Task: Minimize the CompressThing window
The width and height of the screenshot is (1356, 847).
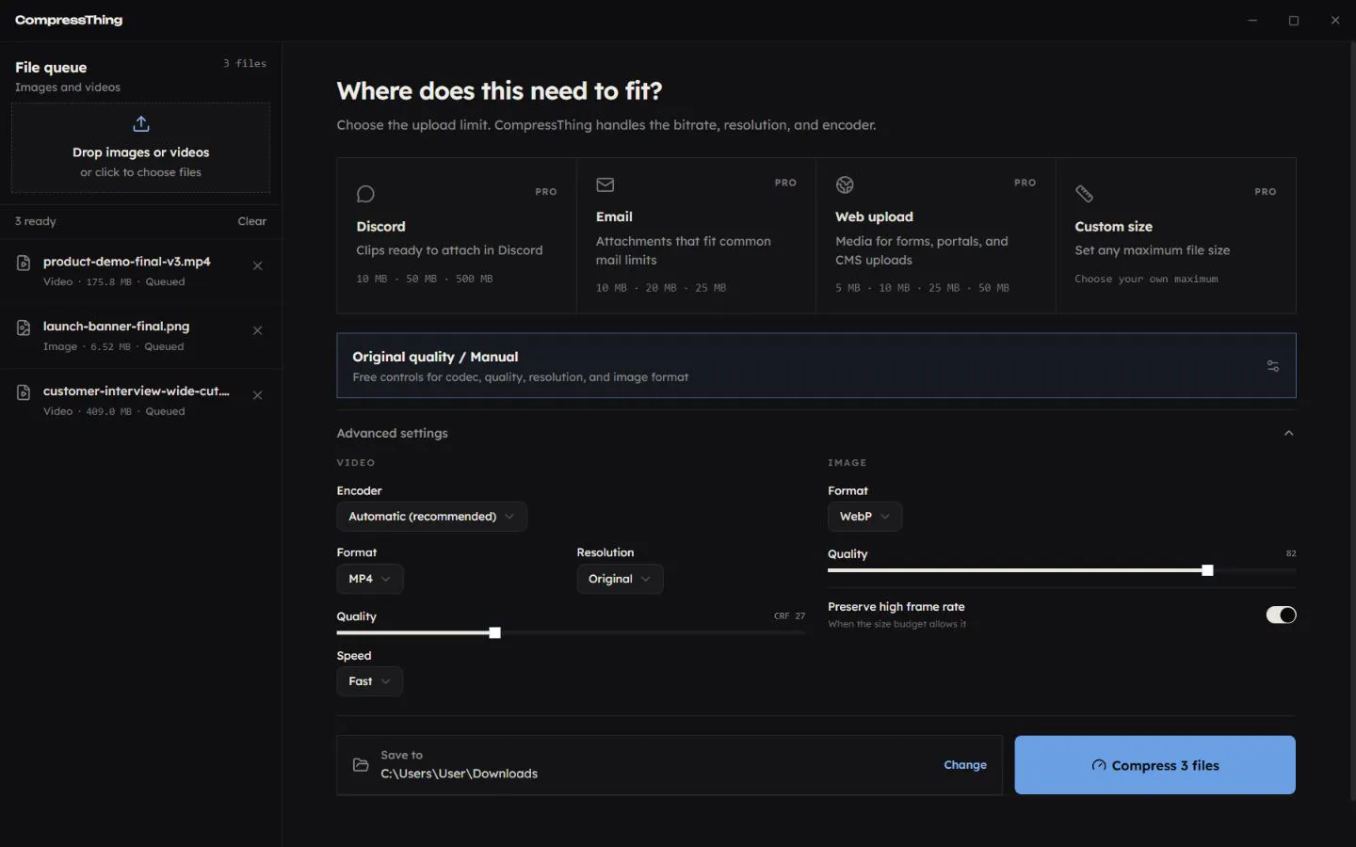Action: [x=1252, y=20]
